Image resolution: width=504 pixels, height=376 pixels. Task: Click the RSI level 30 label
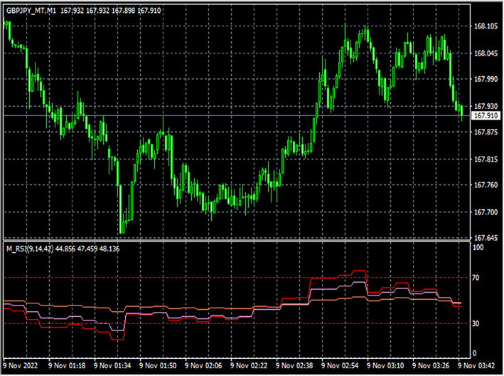click(476, 324)
